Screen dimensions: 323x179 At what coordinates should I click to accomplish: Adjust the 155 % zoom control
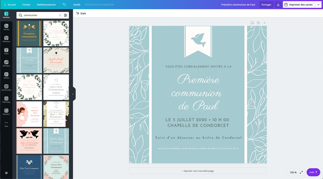point(293,172)
